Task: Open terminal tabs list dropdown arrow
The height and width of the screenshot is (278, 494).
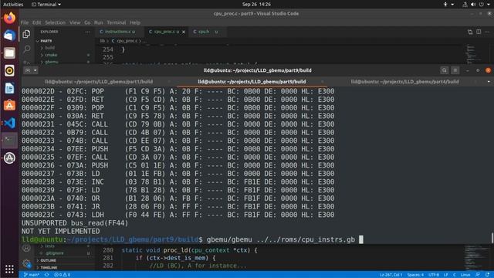Action: [489, 82]
